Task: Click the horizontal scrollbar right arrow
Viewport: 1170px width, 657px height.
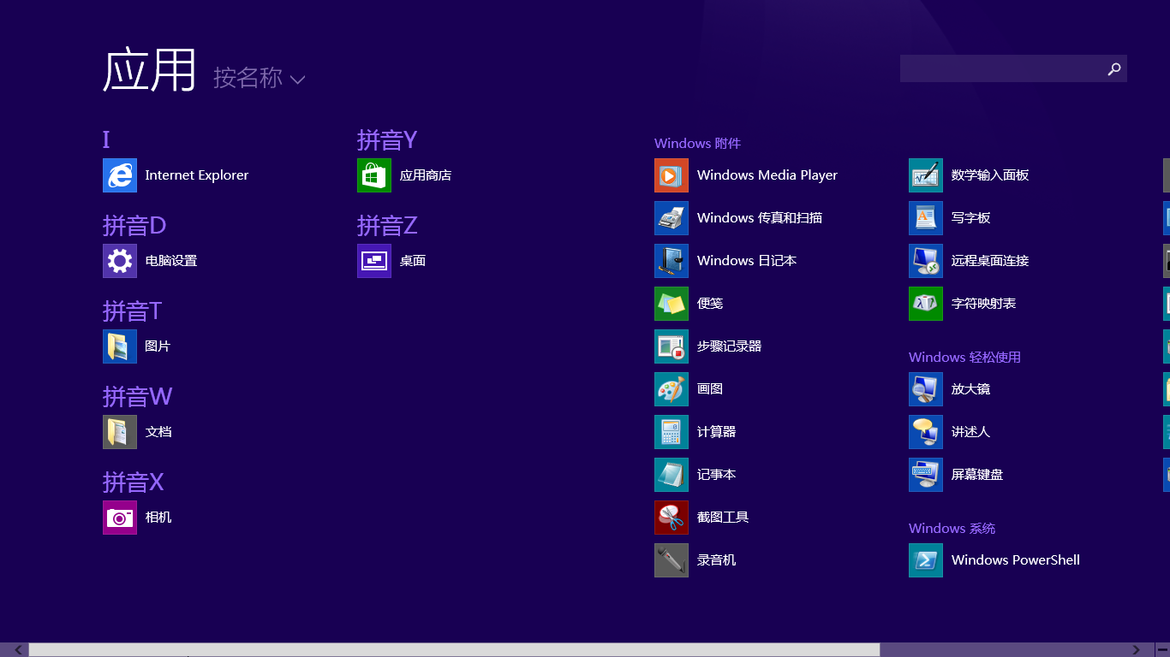Action: click(1137, 650)
